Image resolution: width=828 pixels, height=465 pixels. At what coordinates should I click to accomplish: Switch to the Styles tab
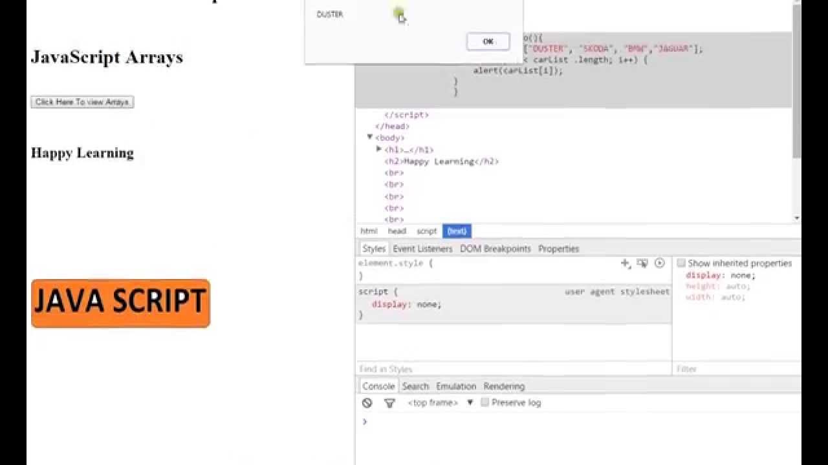point(374,249)
